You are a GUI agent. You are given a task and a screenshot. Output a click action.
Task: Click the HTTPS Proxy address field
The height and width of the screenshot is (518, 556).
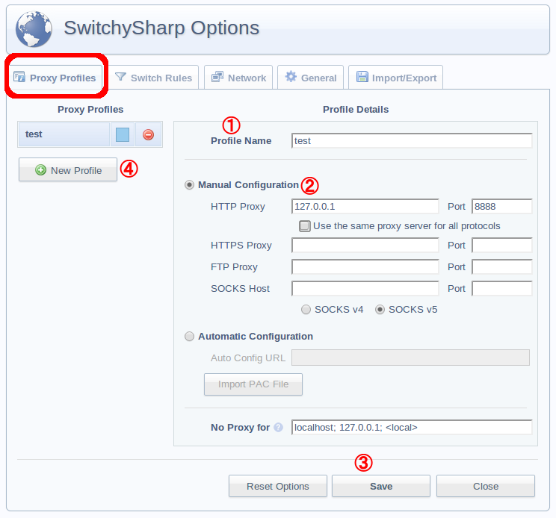pos(365,245)
